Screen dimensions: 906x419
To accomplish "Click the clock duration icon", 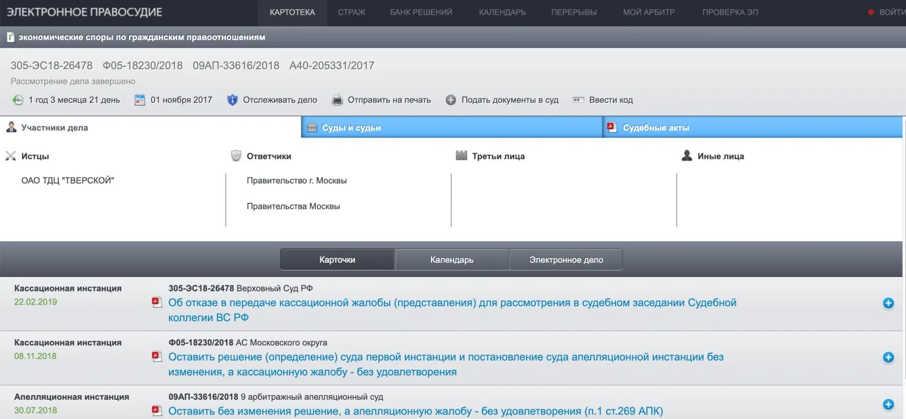I will [18, 100].
